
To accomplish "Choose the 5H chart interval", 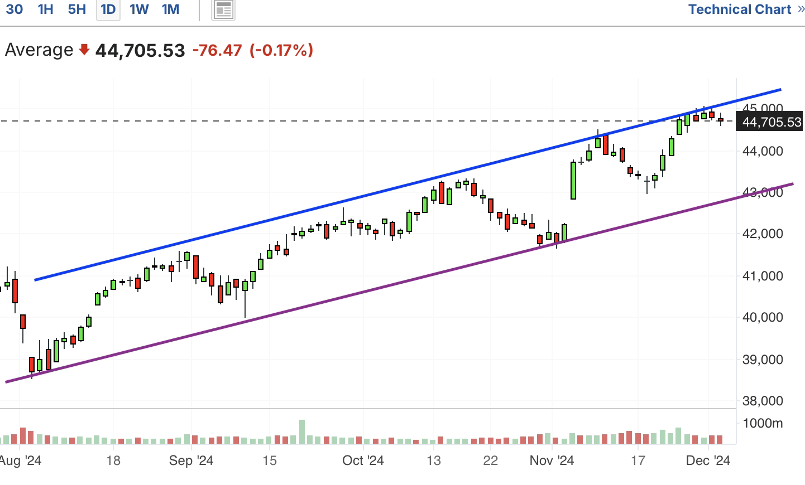I will click(x=77, y=9).
